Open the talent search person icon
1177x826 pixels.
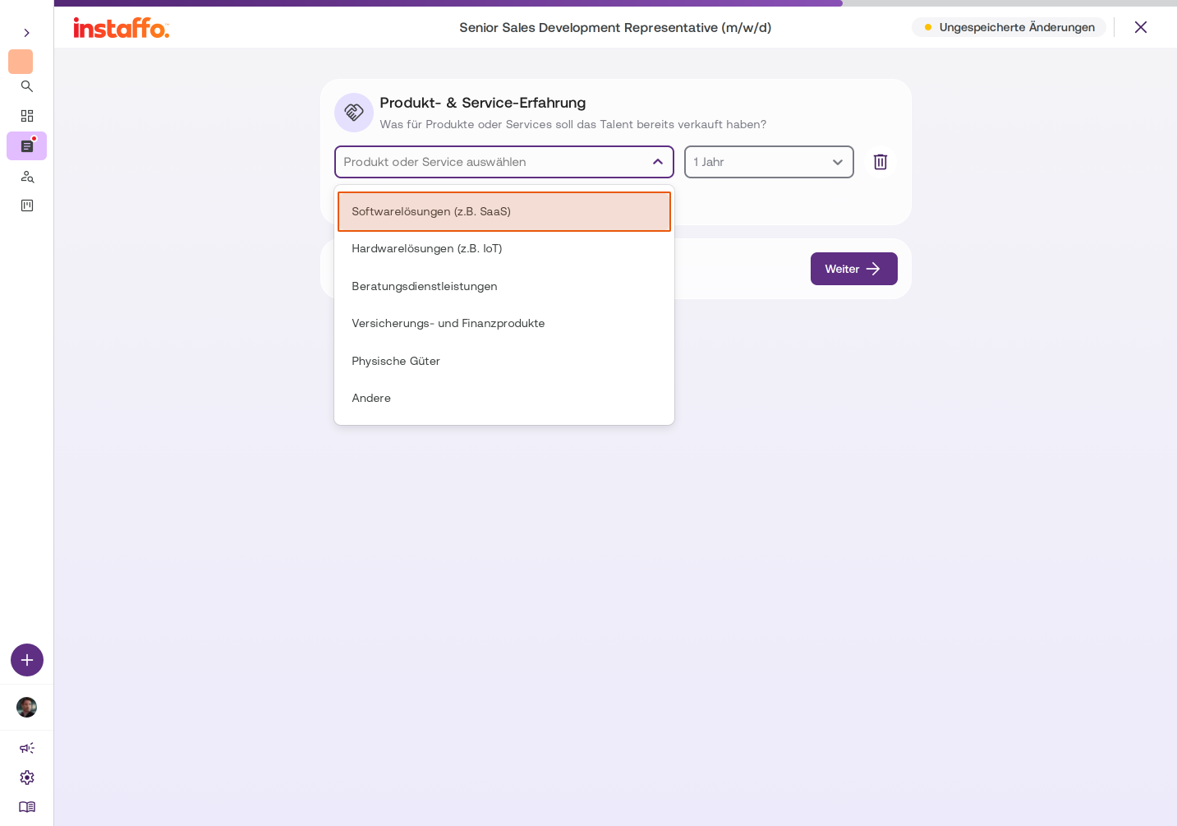[x=27, y=176]
